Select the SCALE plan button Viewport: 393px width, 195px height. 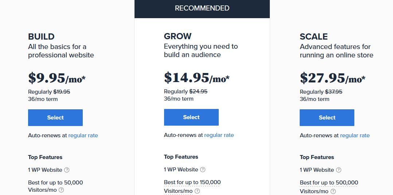327,118
